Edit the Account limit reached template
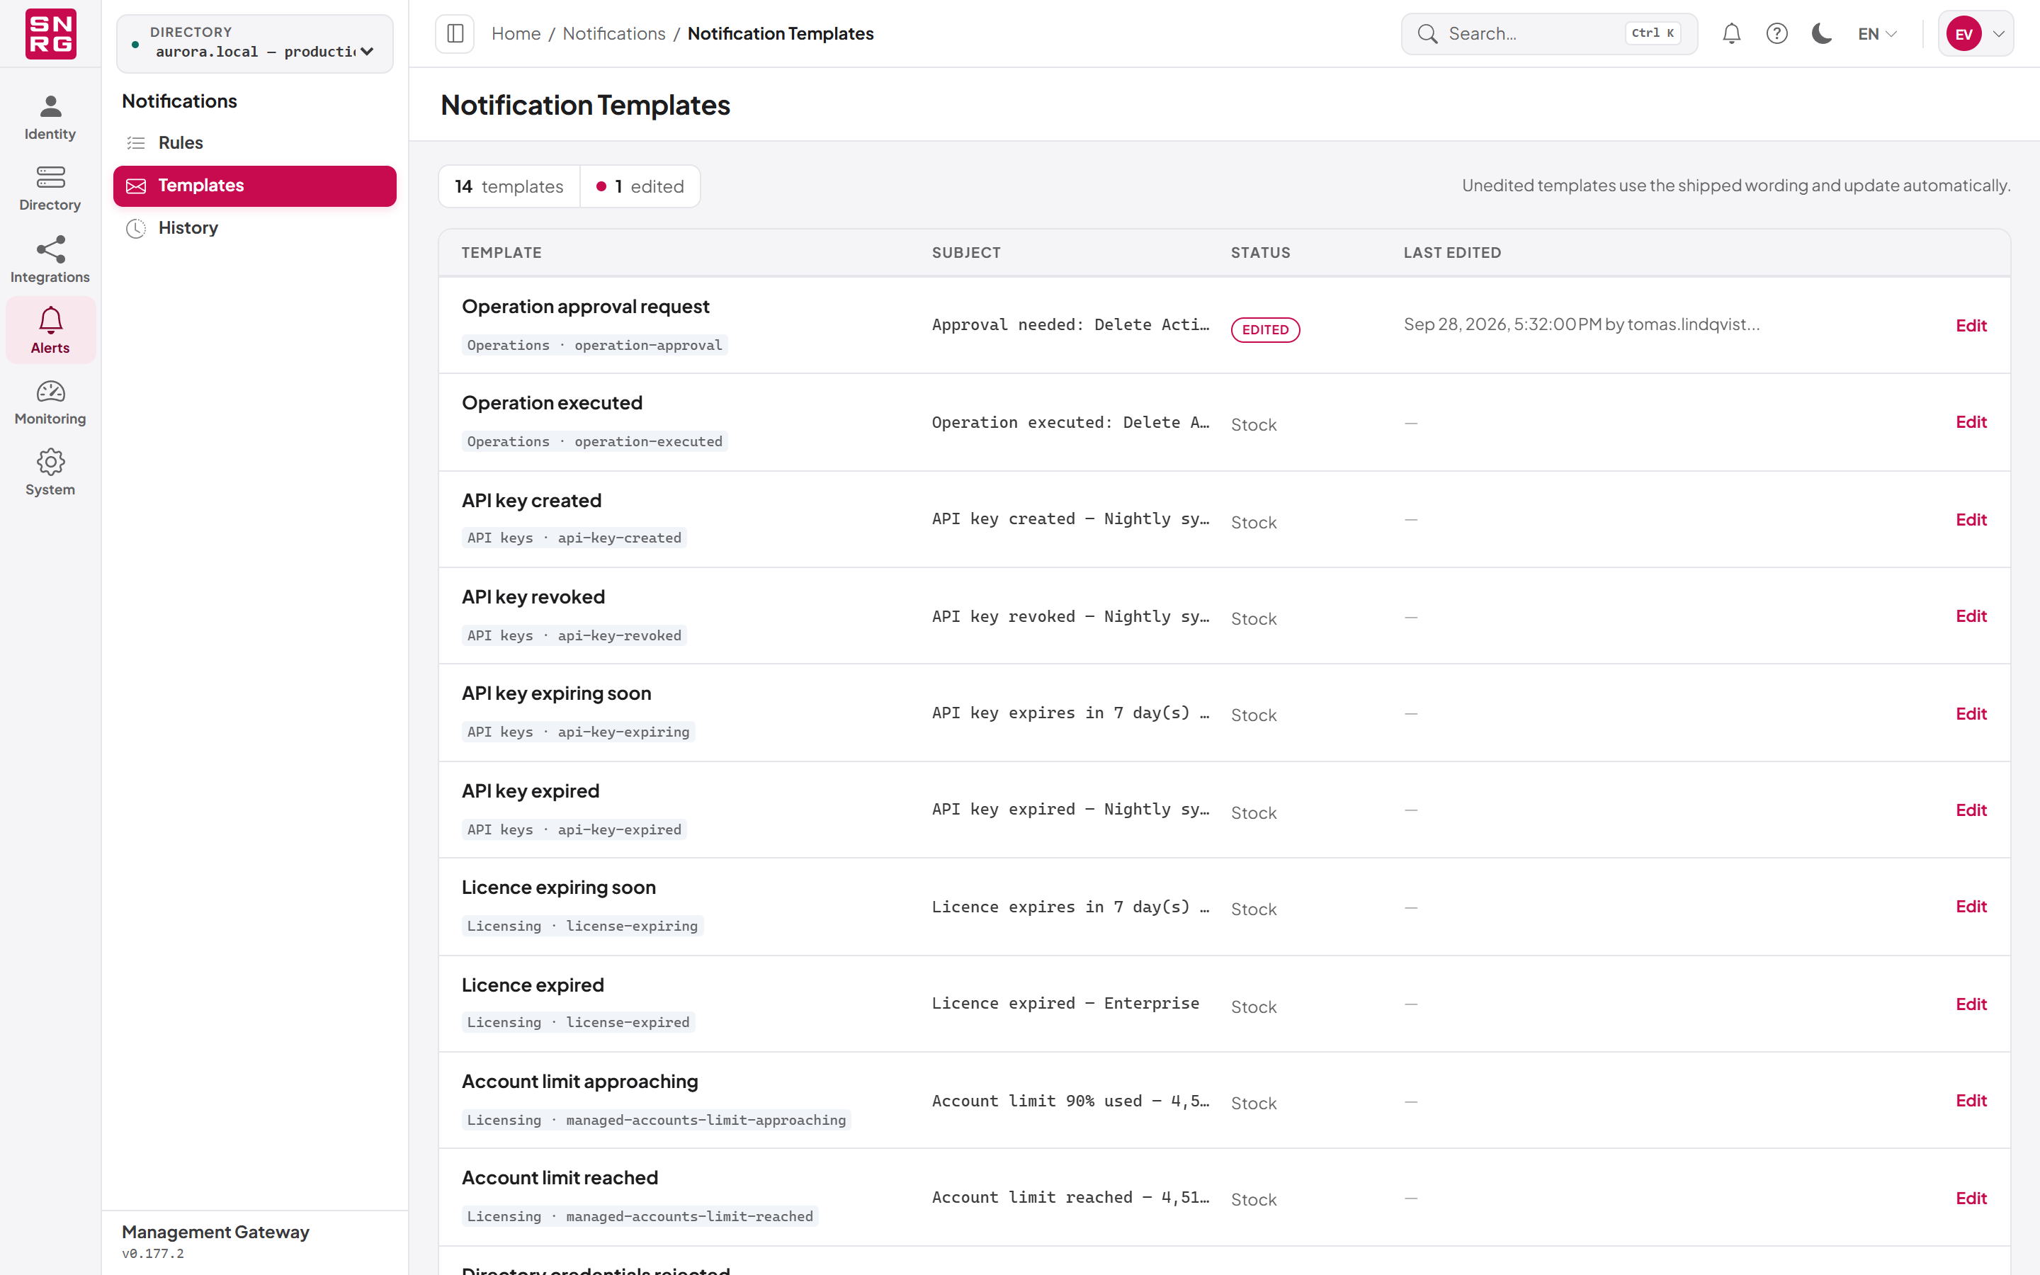The height and width of the screenshot is (1275, 2040). point(1971,1197)
